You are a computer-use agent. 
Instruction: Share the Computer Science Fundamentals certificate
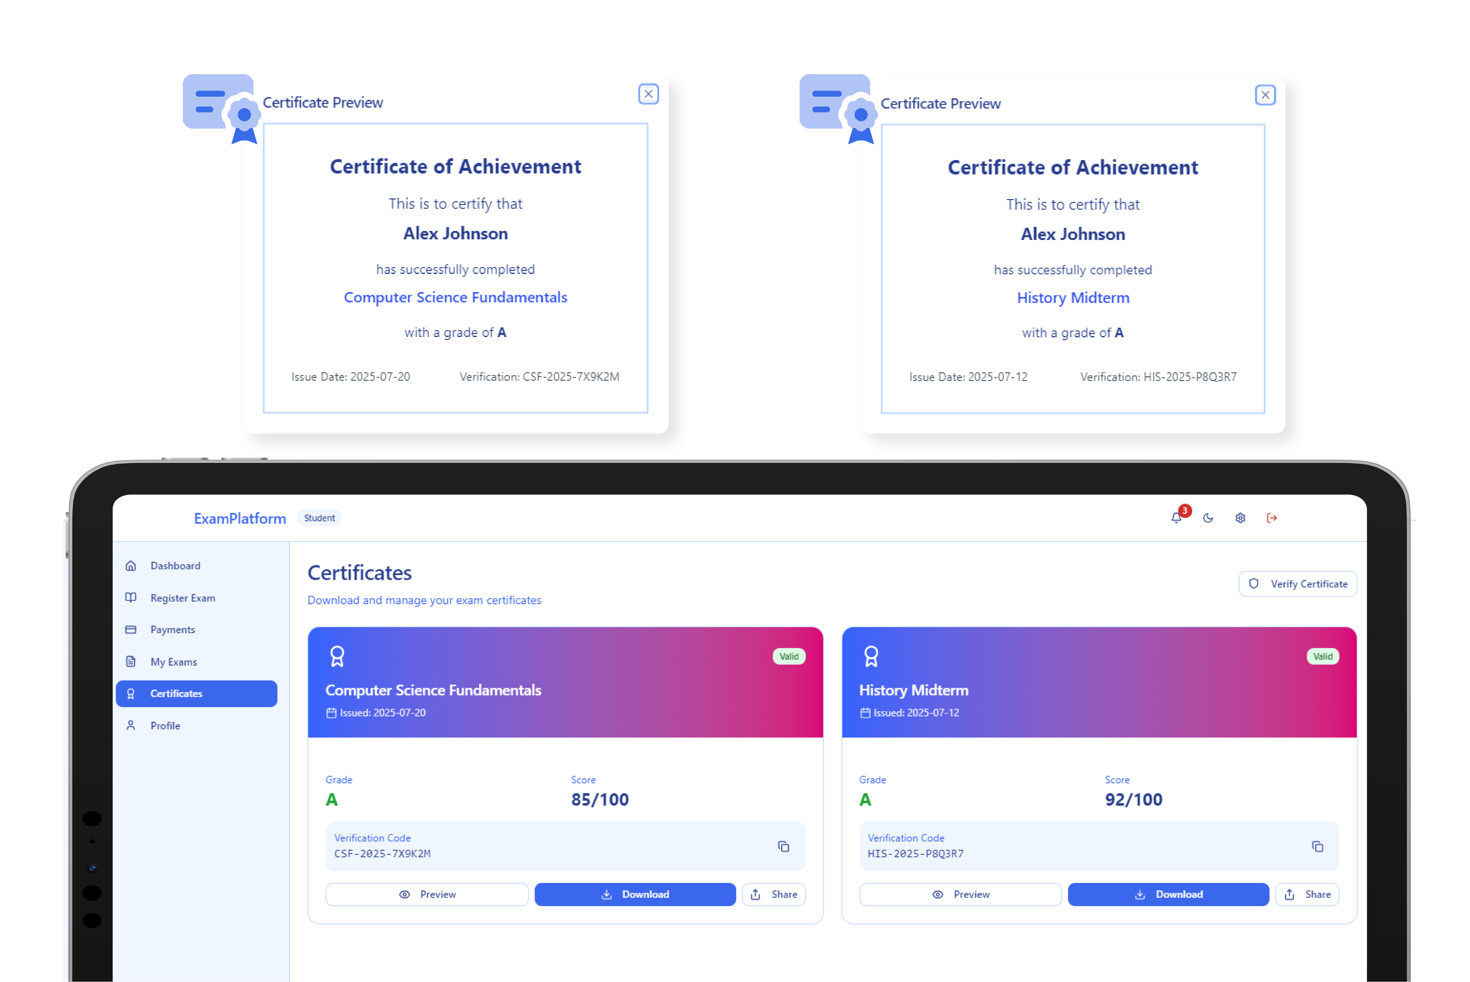click(x=774, y=894)
